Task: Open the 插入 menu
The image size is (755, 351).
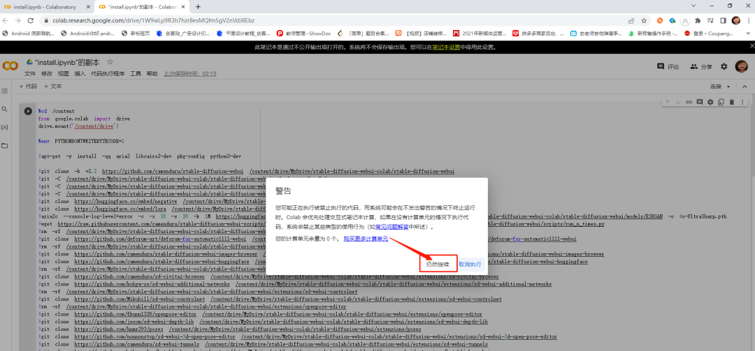Action: (x=80, y=73)
